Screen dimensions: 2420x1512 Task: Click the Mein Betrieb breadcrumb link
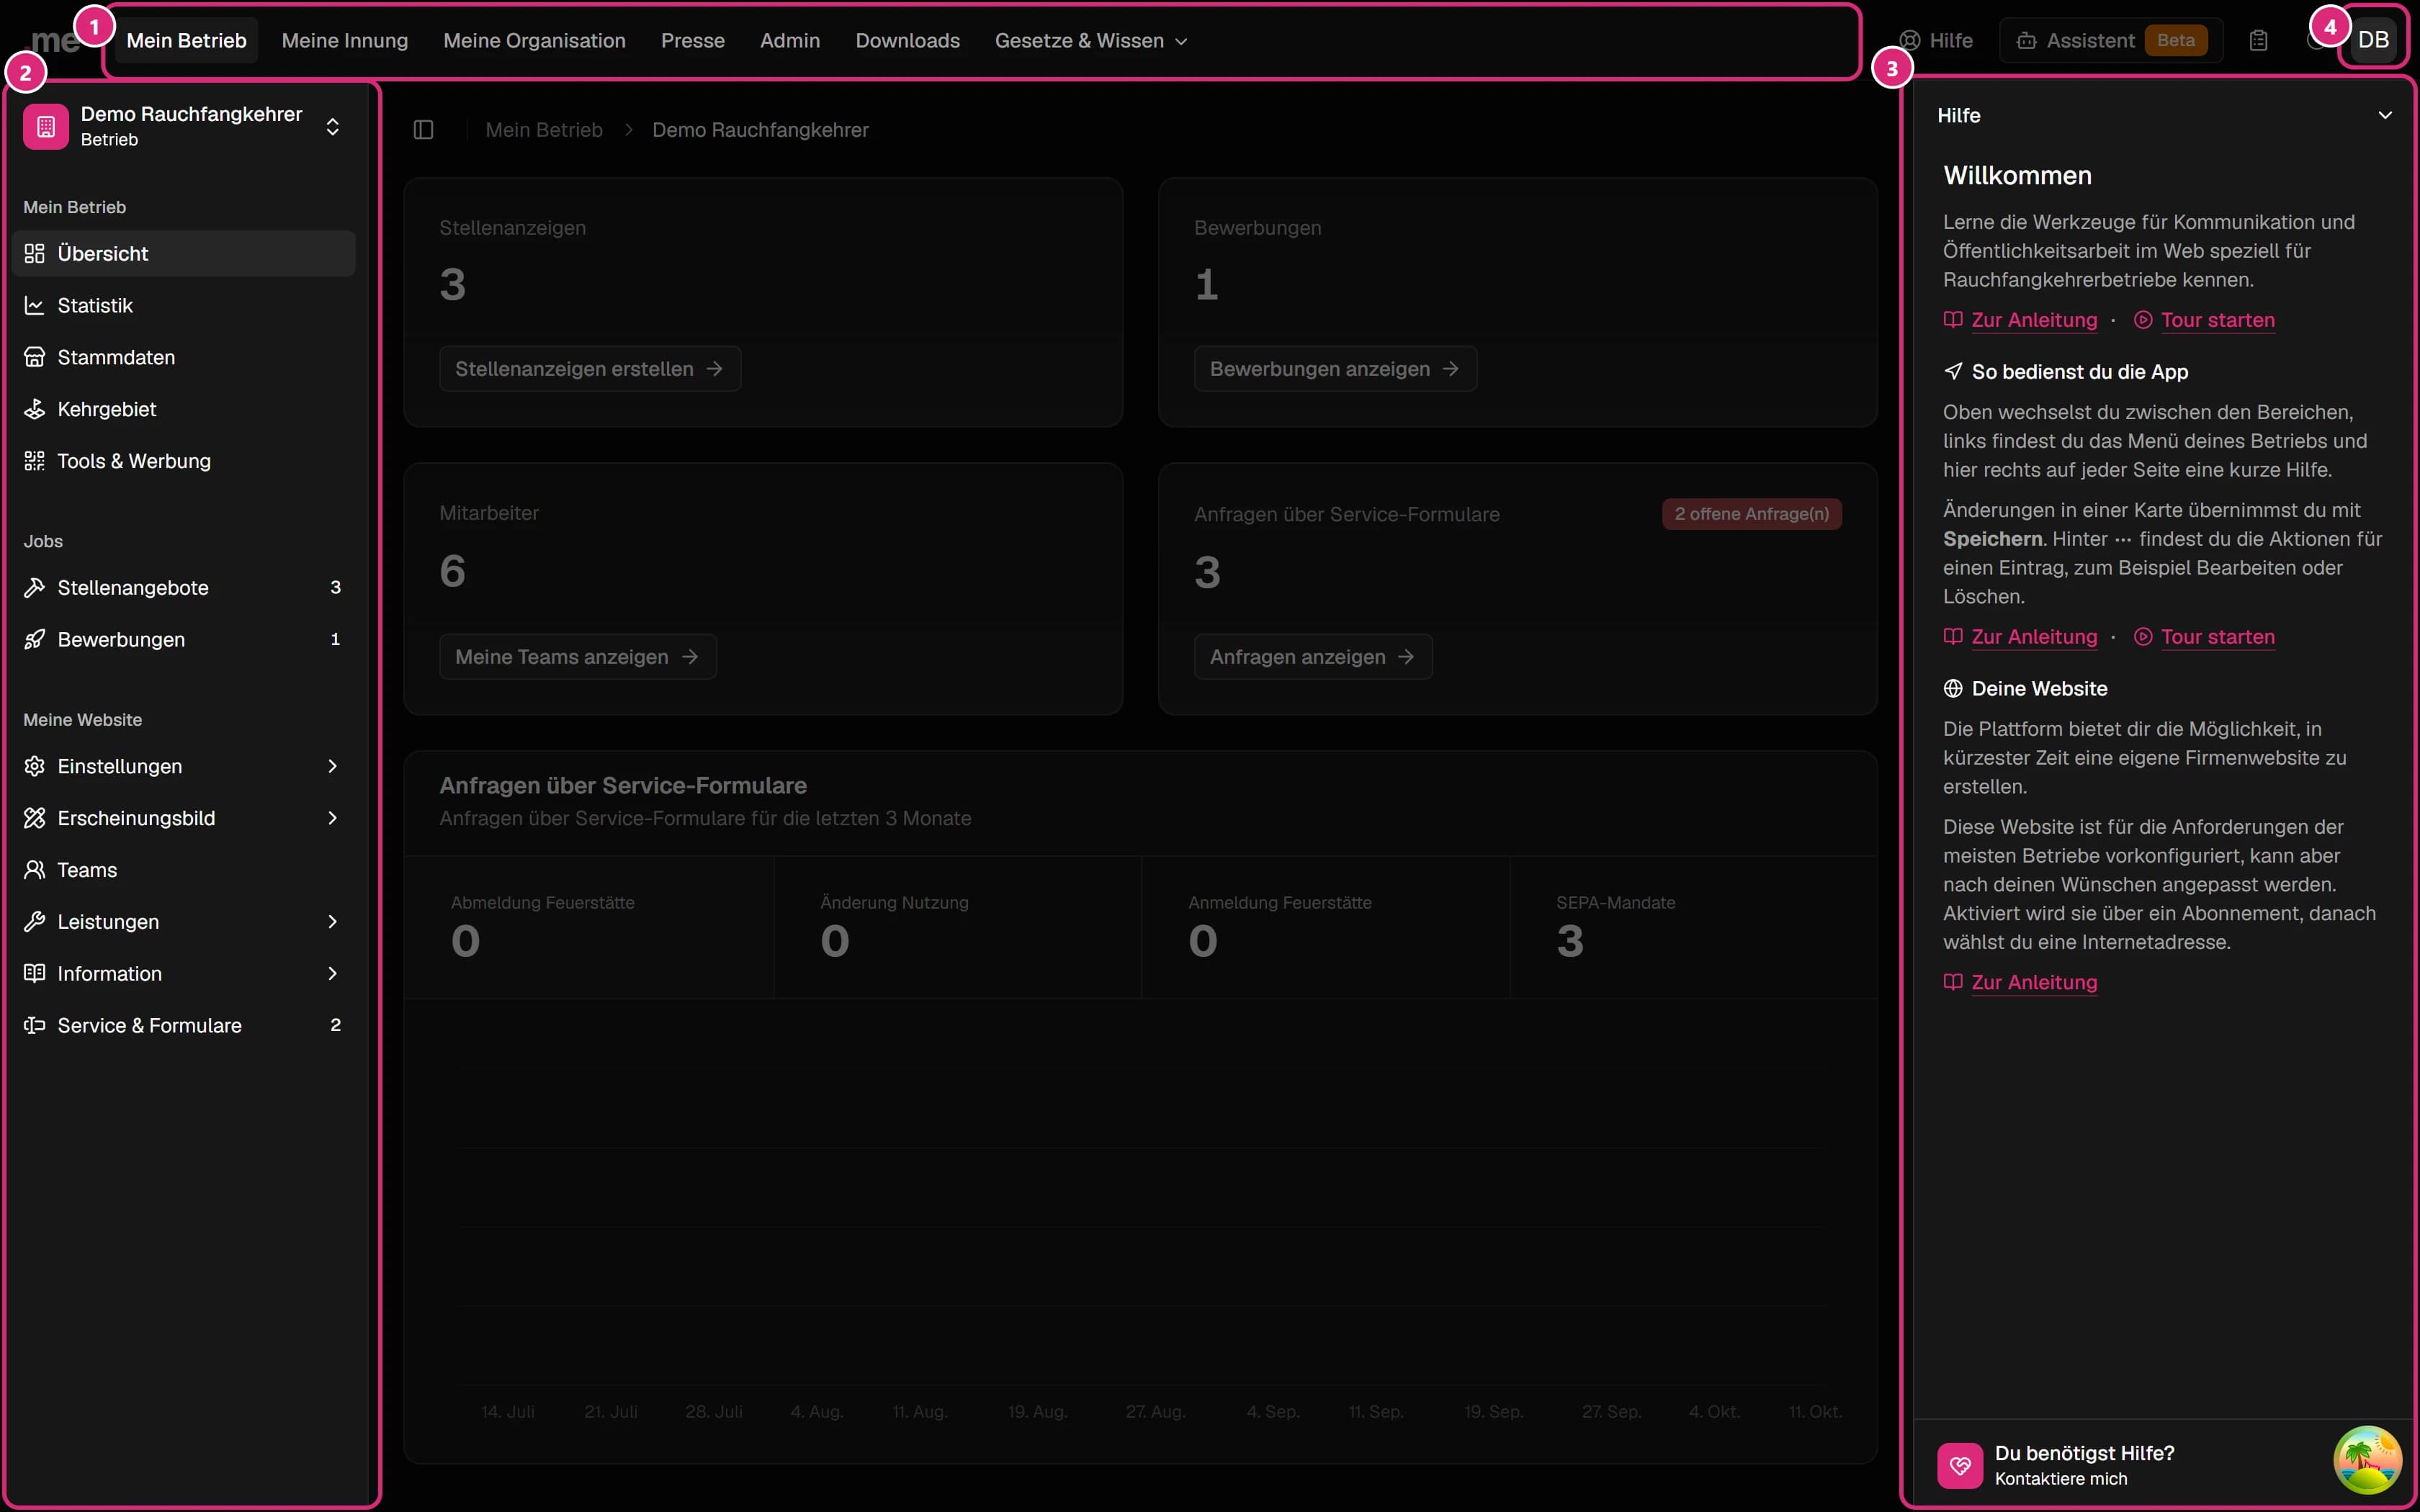pos(544,130)
